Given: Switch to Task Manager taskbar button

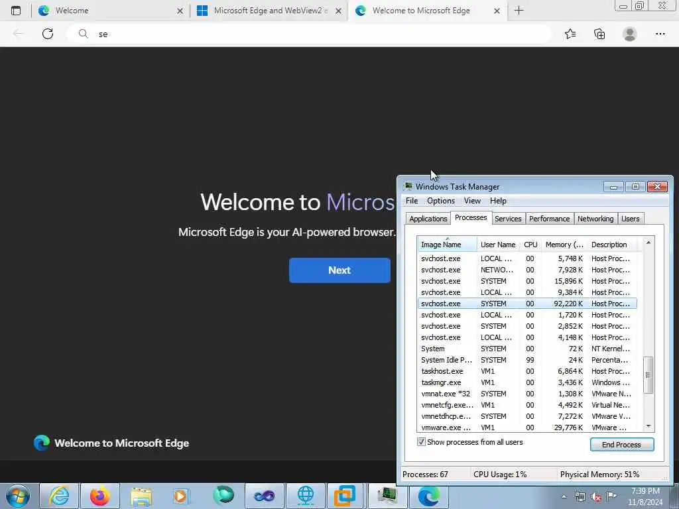Looking at the screenshot, I should click(x=387, y=496).
